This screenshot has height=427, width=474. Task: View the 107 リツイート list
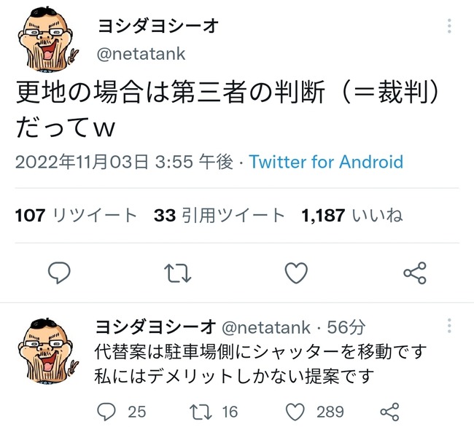tap(76, 216)
